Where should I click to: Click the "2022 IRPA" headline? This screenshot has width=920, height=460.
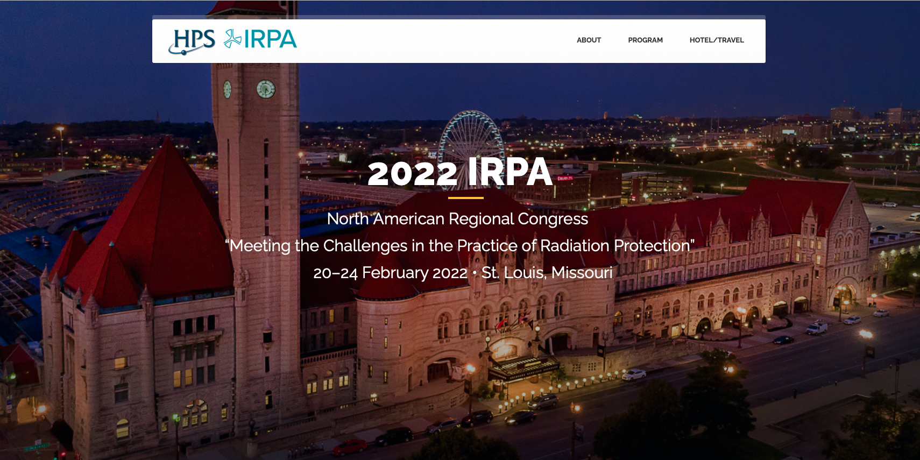click(460, 173)
